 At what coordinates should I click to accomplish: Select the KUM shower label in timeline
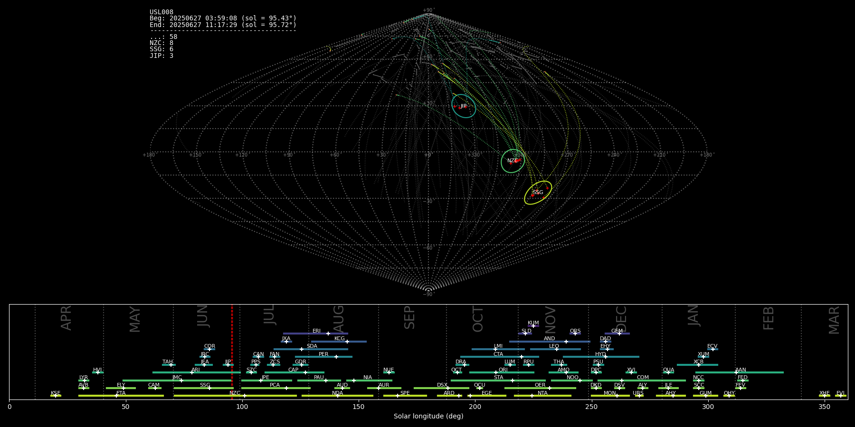click(x=533, y=323)
